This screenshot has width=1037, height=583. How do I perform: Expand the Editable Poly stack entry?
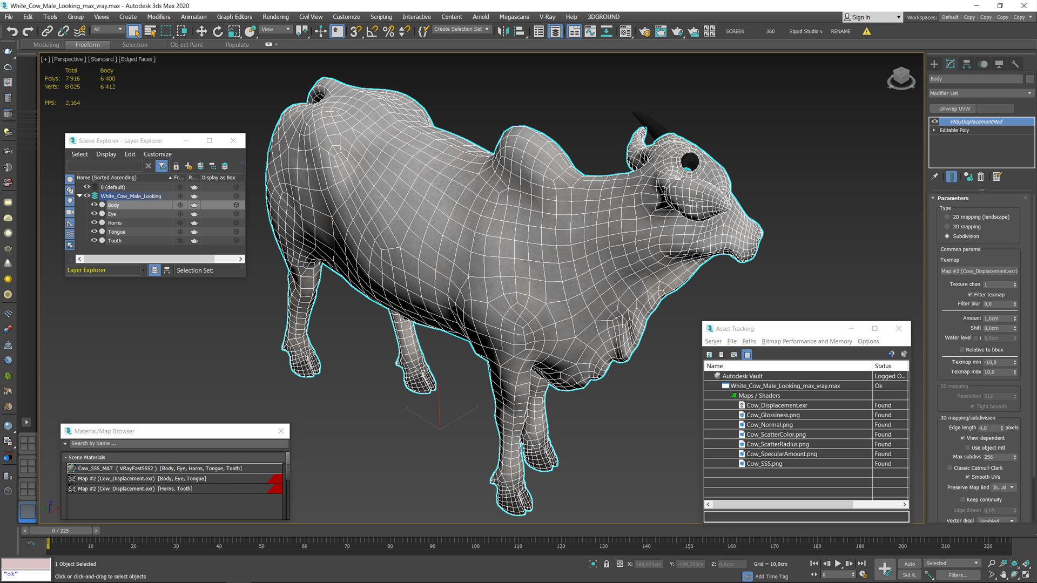(934, 130)
